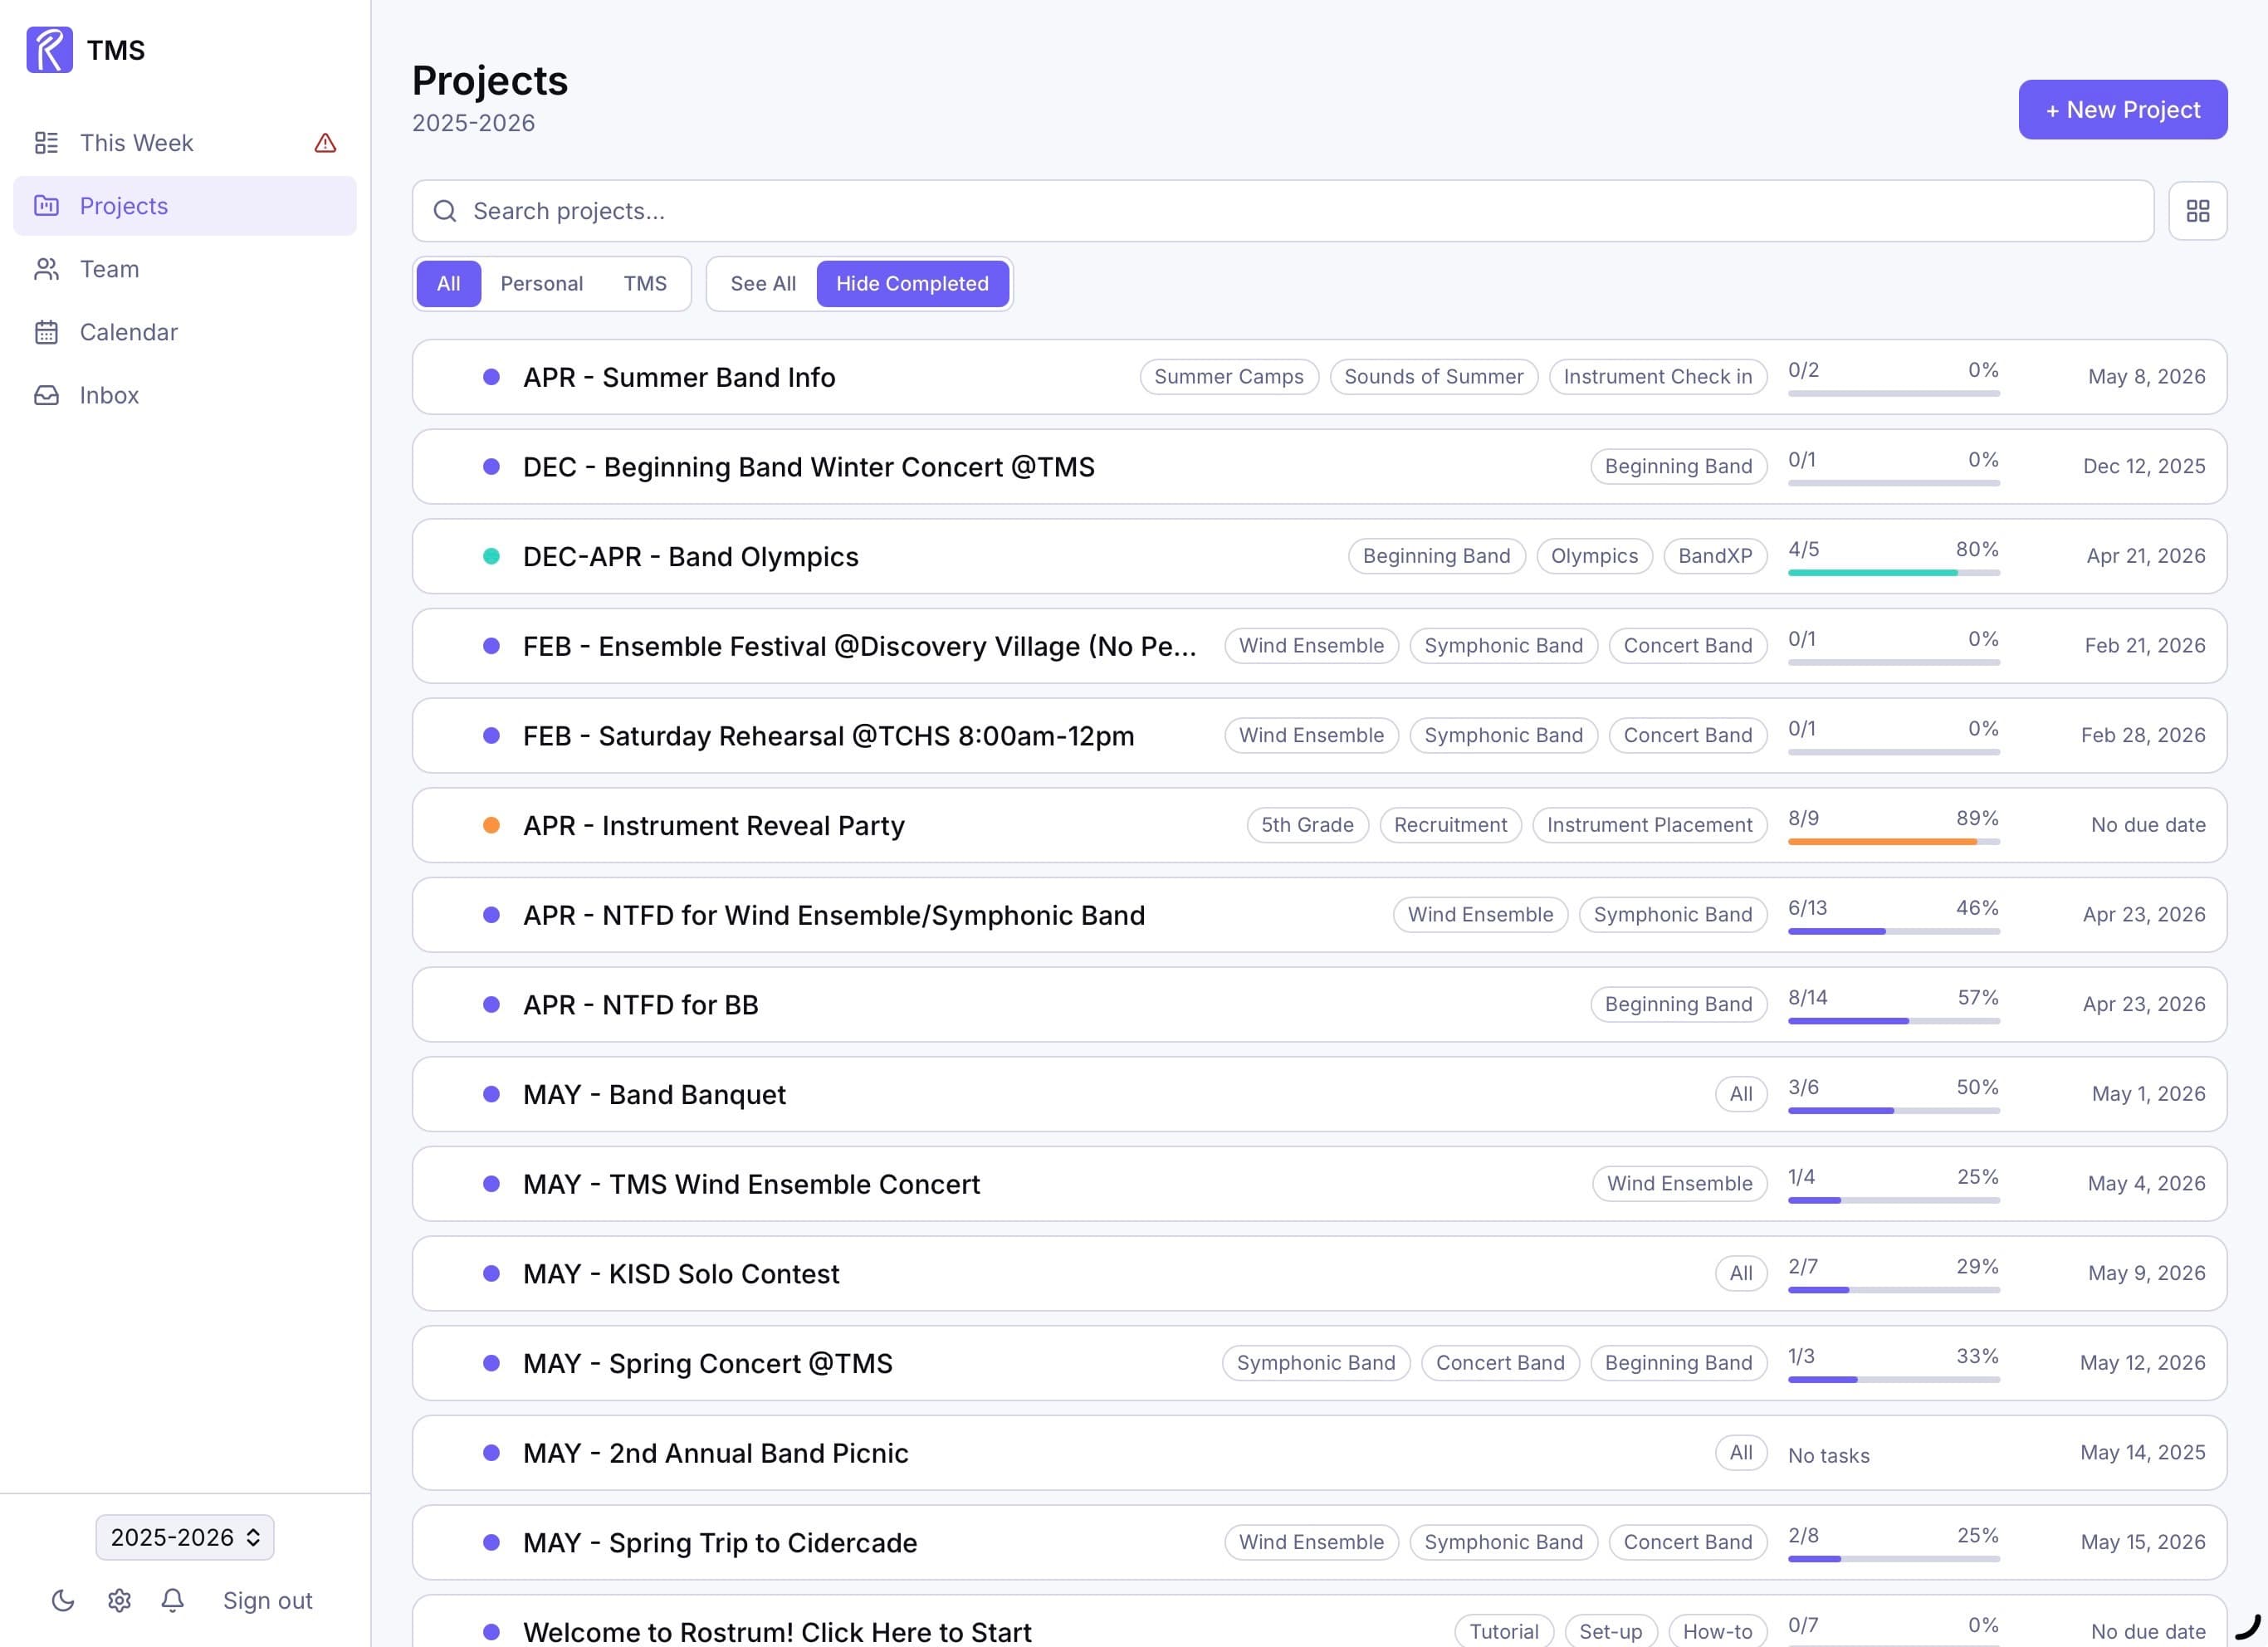Click Band Olympics 80% progress bar
The width and height of the screenshot is (2268, 1647).
pyautogui.click(x=1893, y=573)
